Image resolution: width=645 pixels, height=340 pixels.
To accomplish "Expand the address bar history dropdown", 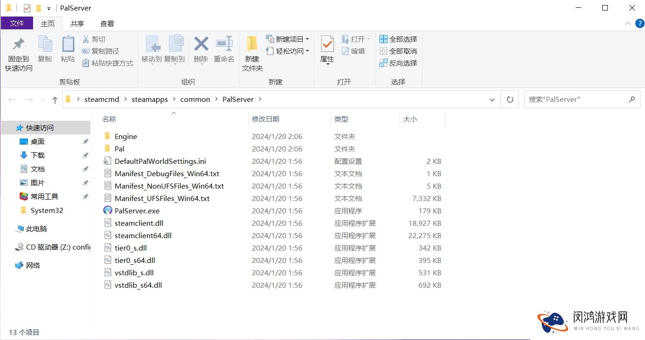I will pyautogui.click(x=492, y=100).
